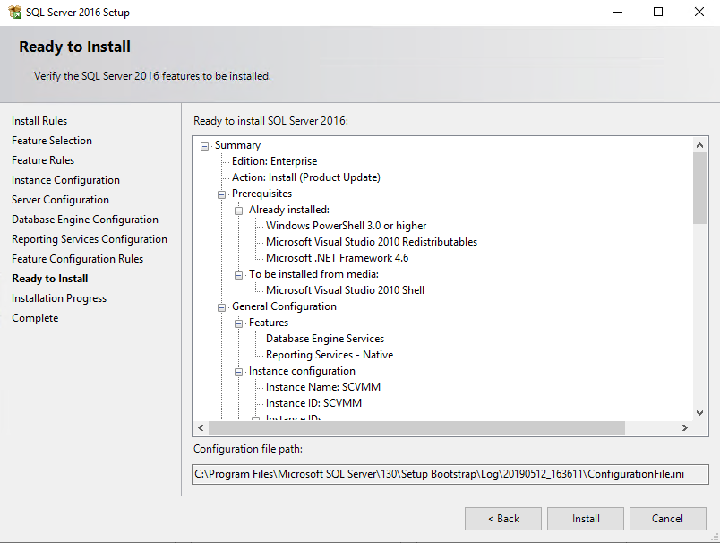Click the vertical scrollbar down arrow
Image resolution: width=720 pixels, height=543 pixels.
click(699, 413)
